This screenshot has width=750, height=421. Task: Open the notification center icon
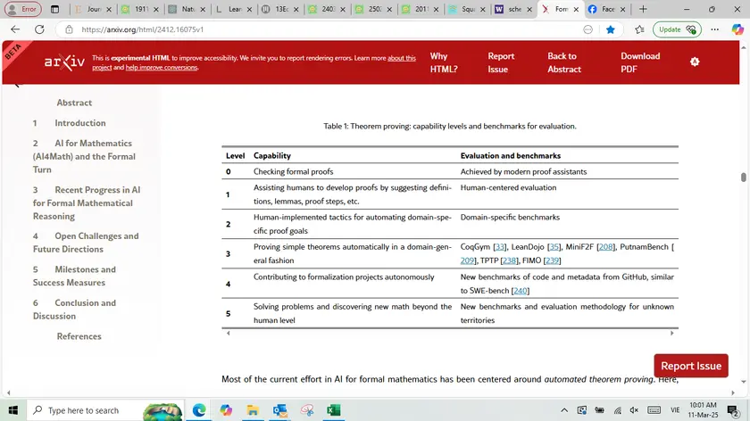pos(732,410)
